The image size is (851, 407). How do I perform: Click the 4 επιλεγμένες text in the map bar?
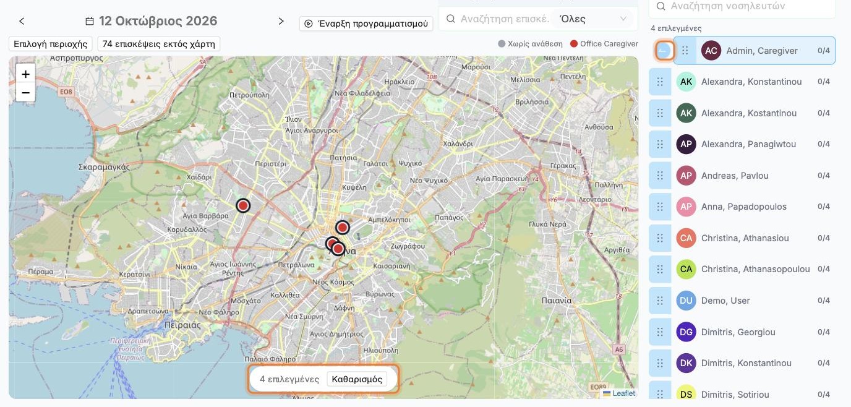(x=289, y=379)
